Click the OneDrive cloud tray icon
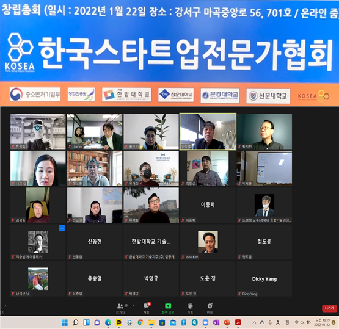Screen dimensions: 339x329 (x=262, y=323)
